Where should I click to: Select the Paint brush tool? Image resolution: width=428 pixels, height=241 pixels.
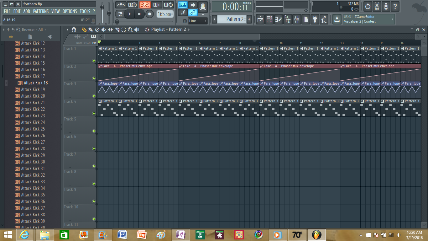[x=91, y=29]
